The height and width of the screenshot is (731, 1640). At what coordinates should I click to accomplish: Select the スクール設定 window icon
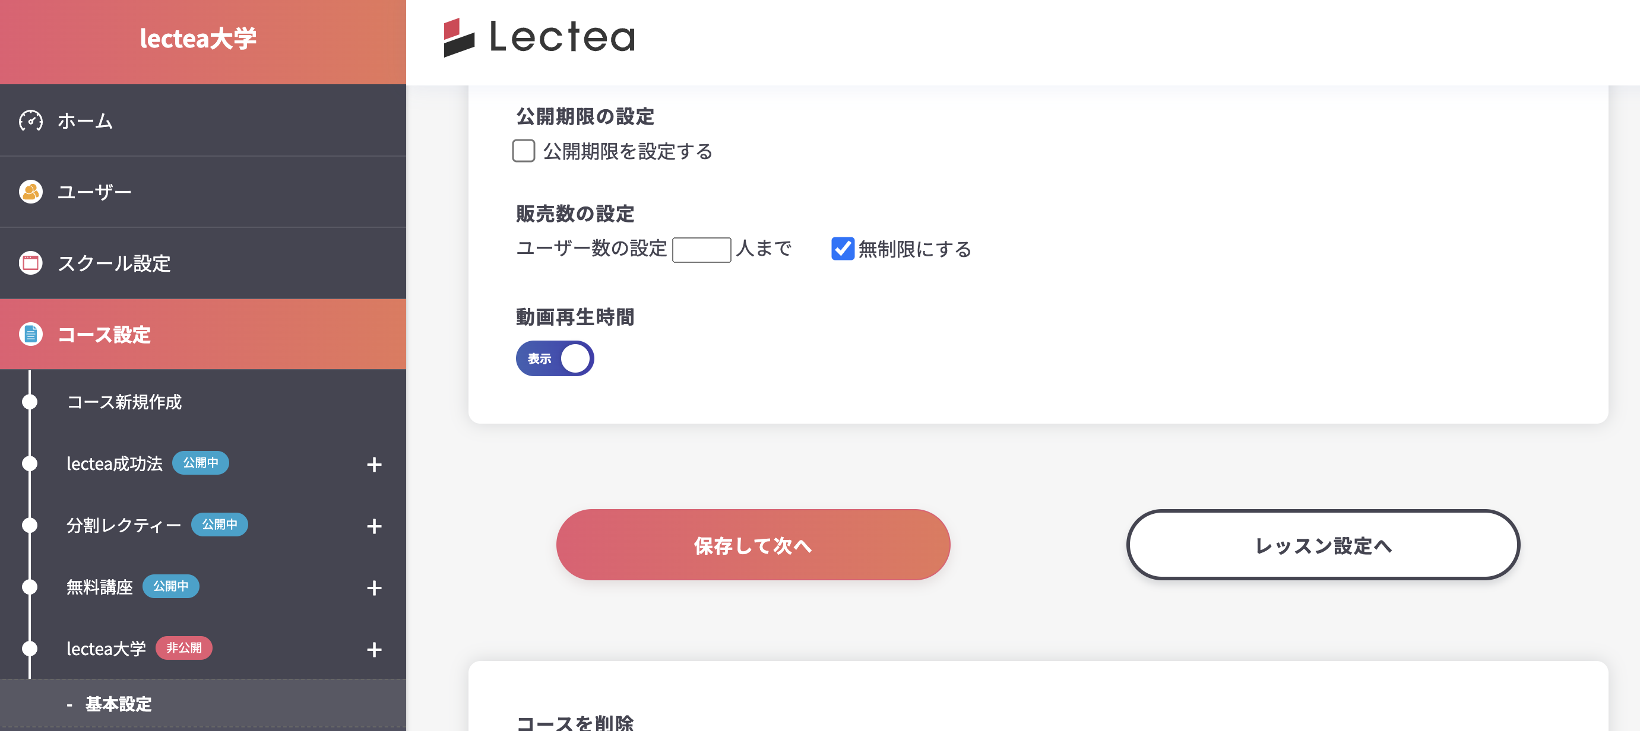(30, 263)
